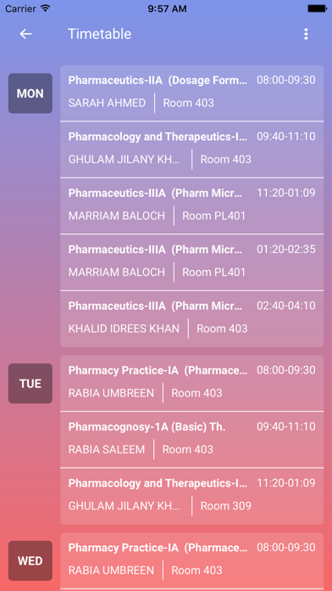Open Tuesday 08:00 Pharmacy Practice-IA class

(x=191, y=383)
